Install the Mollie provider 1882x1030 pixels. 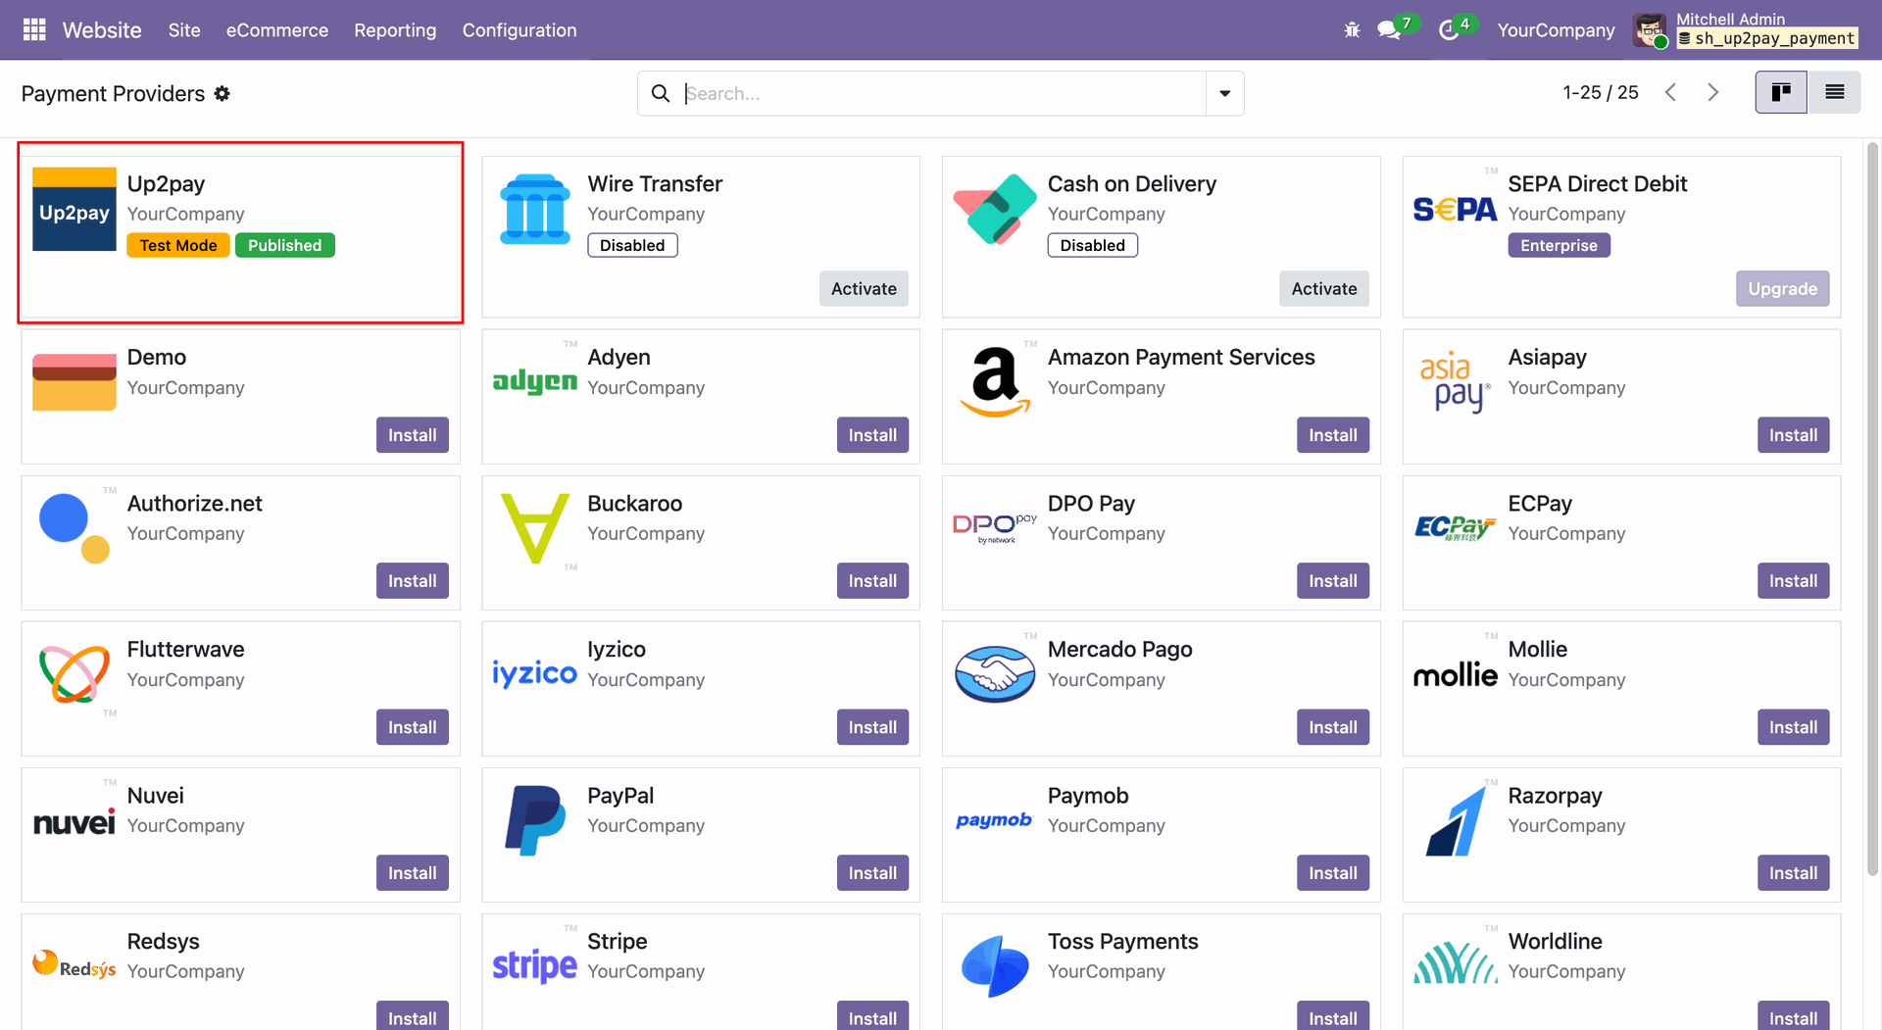point(1793,727)
